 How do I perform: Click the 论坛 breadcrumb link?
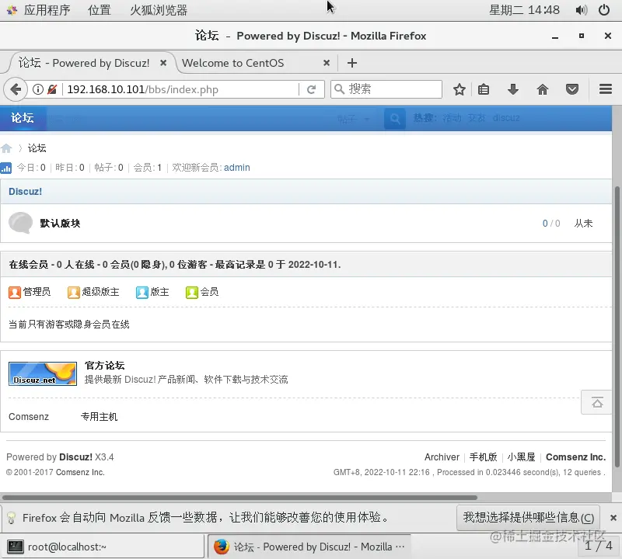click(x=37, y=148)
